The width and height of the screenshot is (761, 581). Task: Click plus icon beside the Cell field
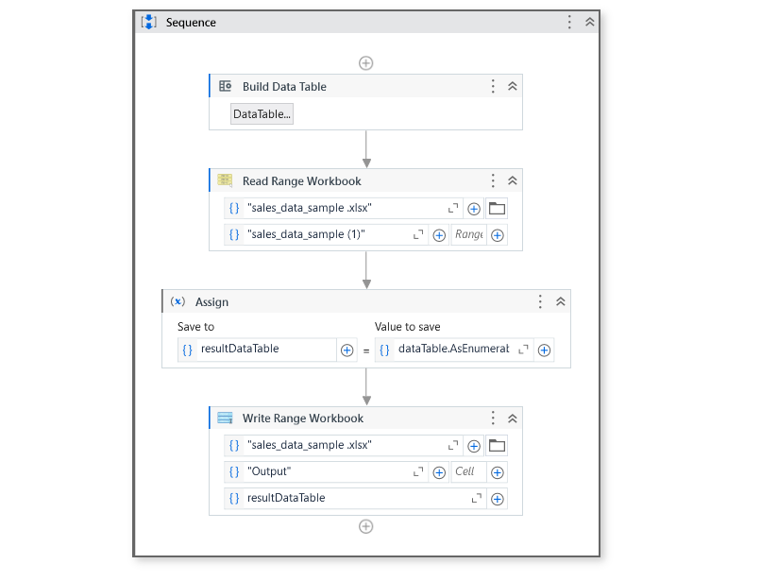pos(498,471)
